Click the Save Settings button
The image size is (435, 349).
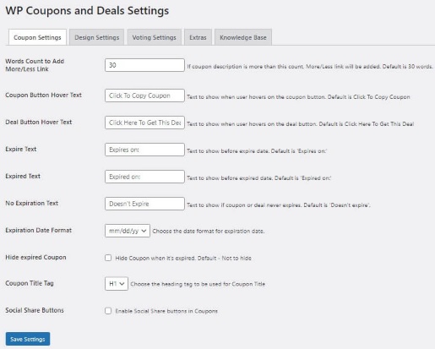click(x=28, y=339)
